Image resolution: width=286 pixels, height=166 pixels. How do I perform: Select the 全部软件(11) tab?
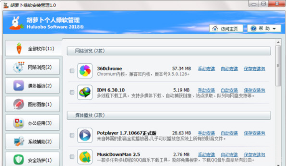[x=34, y=48]
